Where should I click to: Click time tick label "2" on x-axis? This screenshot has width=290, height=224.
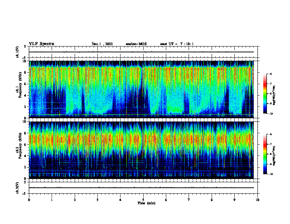click(x=75, y=200)
